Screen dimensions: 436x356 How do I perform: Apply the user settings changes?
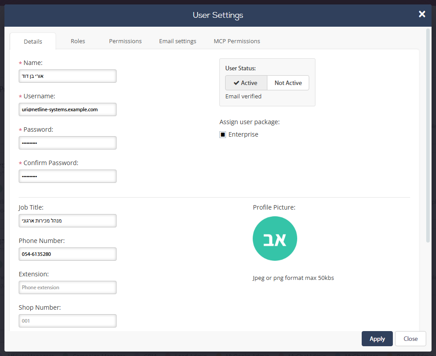click(x=377, y=339)
